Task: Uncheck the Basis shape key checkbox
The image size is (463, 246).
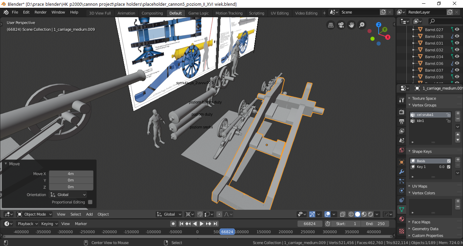Action: click(x=449, y=161)
